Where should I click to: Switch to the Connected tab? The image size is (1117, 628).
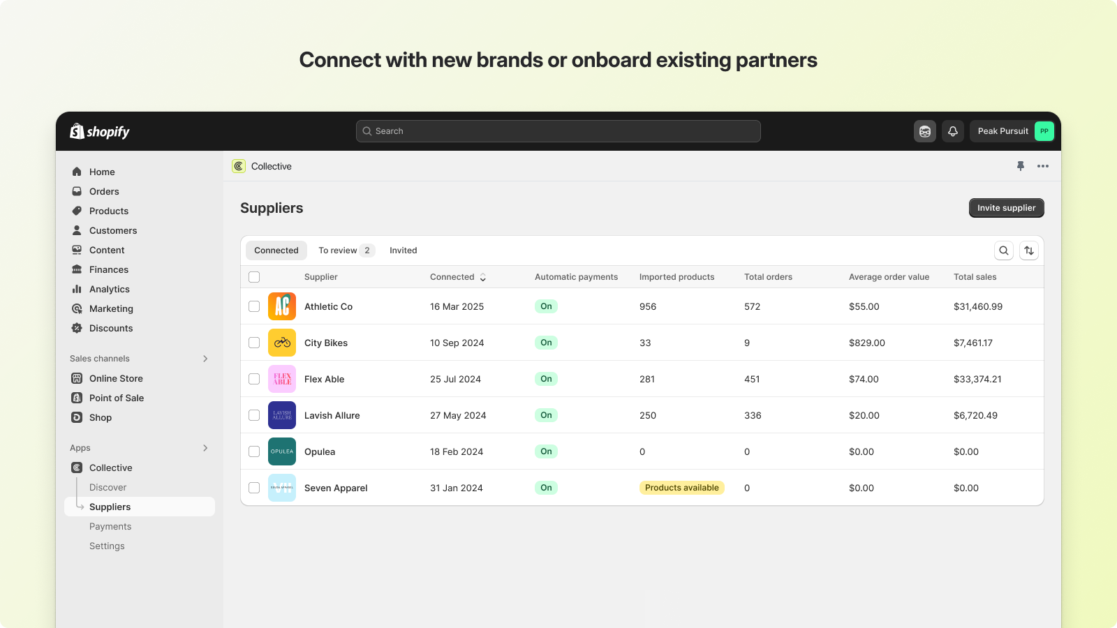276,251
